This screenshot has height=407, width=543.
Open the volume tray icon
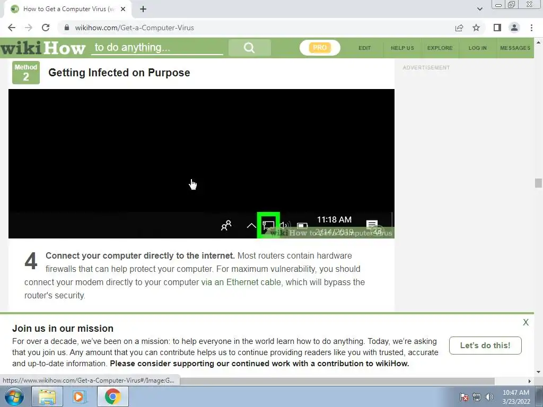coord(489,397)
